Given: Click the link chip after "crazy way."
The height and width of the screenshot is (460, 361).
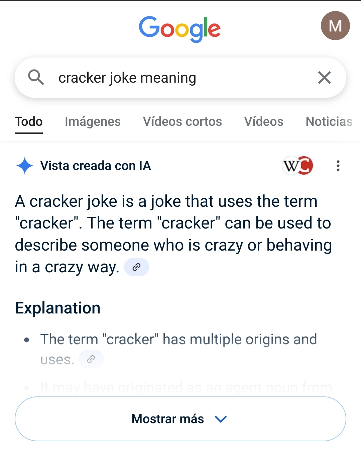Looking at the screenshot, I should [x=136, y=267].
